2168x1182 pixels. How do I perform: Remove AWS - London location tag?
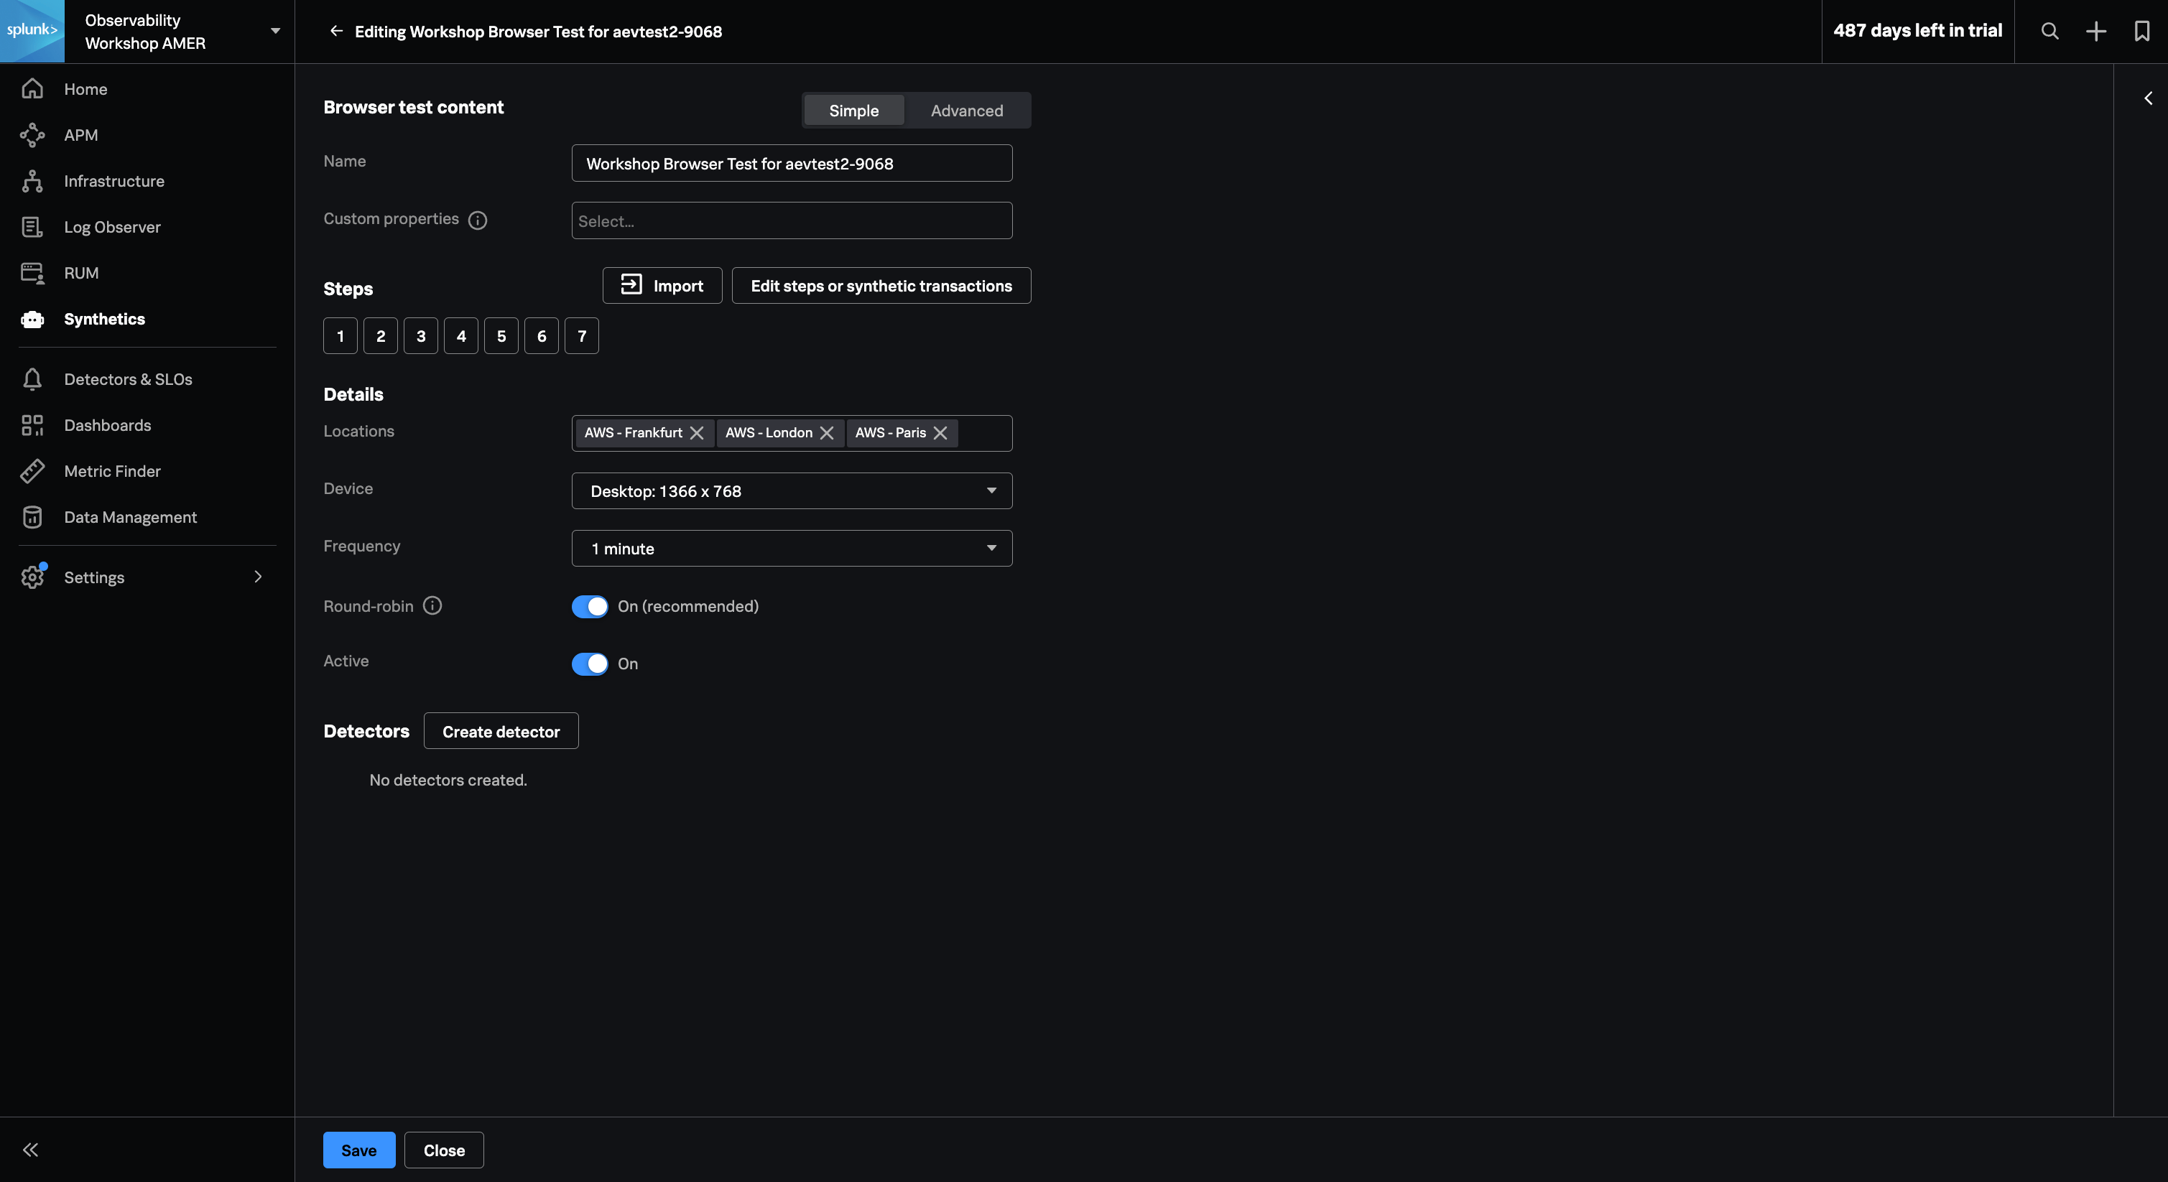pyautogui.click(x=826, y=432)
